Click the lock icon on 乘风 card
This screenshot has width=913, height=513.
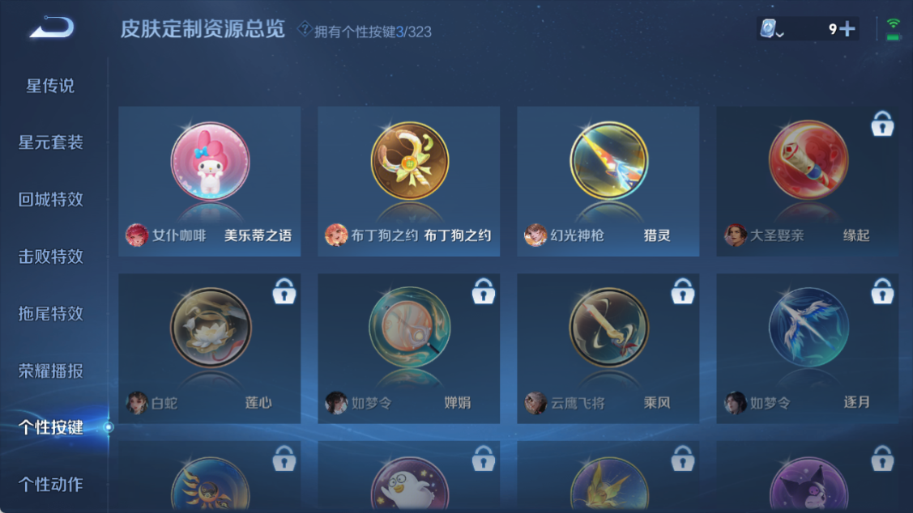coord(682,290)
